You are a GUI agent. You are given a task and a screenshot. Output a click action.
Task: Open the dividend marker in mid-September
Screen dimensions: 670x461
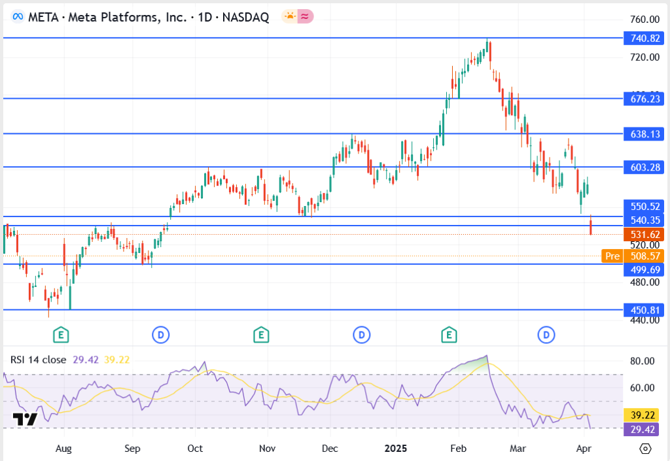tap(161, 335)
